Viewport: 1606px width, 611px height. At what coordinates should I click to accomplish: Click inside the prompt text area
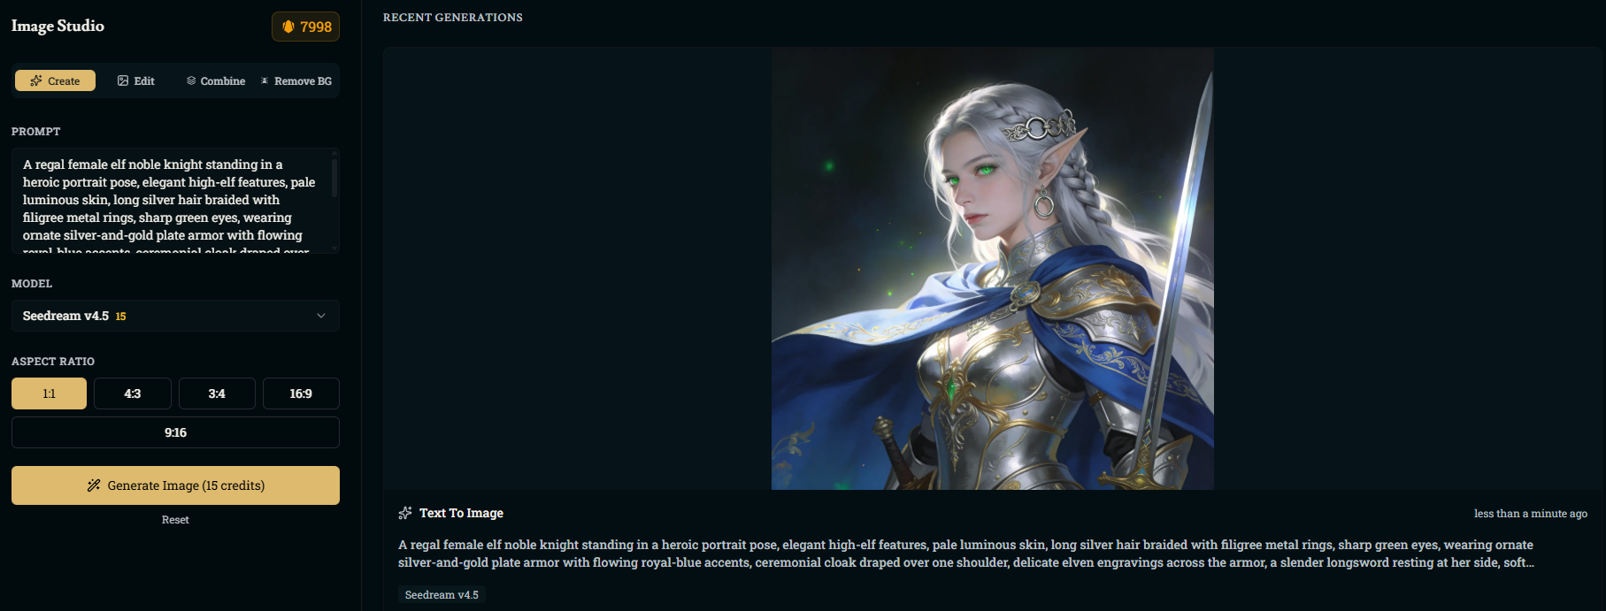pos(170,201)
